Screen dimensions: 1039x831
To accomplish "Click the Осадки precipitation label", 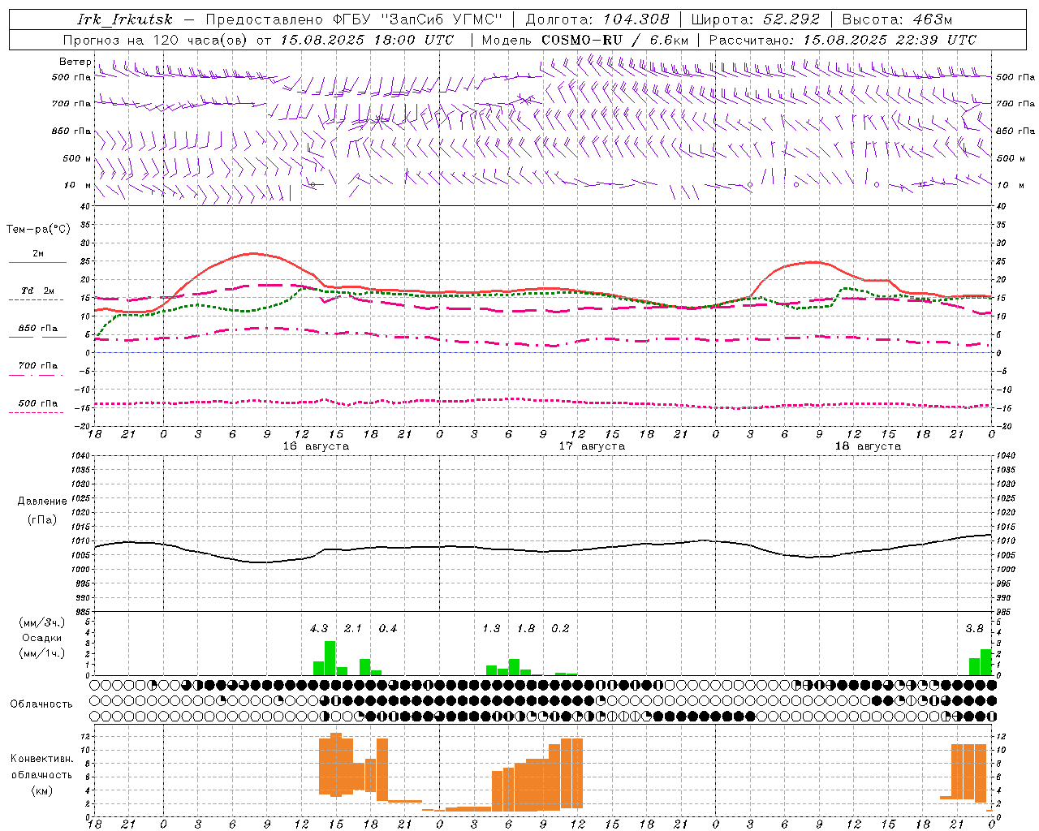I will 42,638.
